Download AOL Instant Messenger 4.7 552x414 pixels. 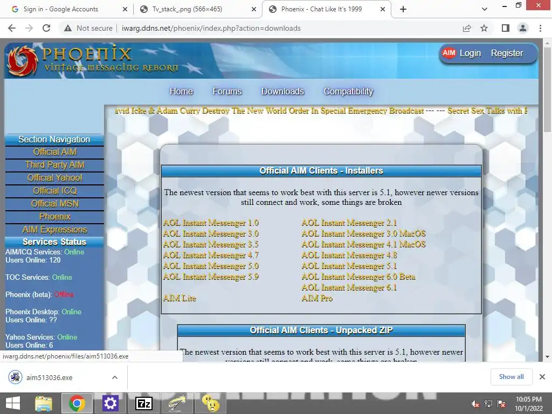(211, 255)
